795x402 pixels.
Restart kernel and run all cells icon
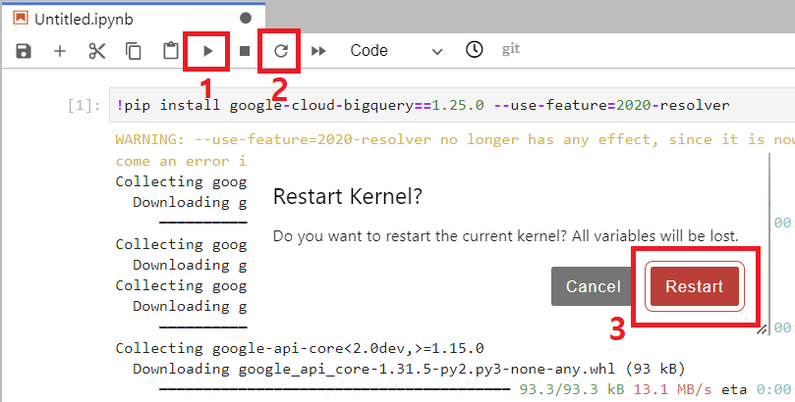click(318, 51)
